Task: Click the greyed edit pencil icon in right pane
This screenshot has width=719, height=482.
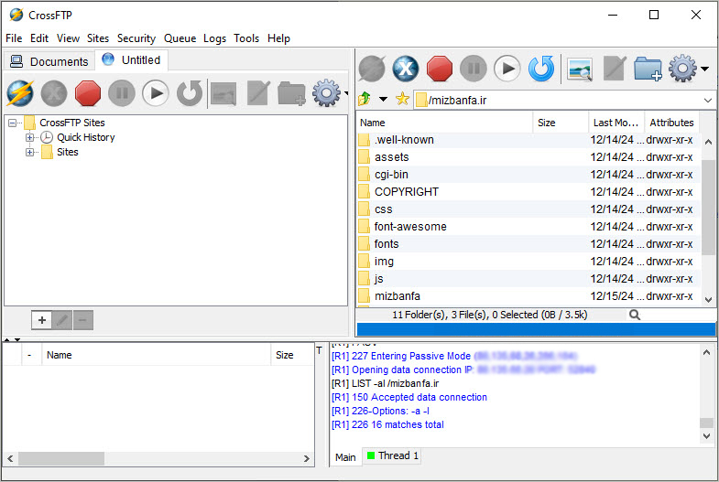Action: [x=615, y=69]
